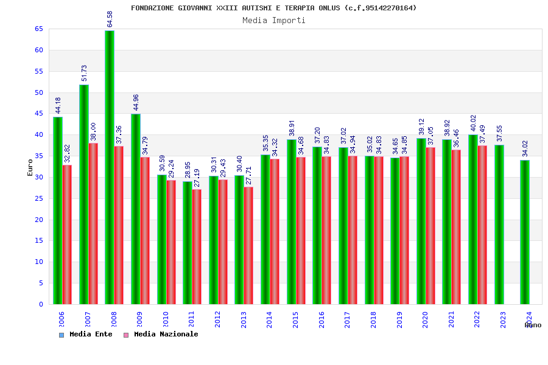Click the x-axis year label 2006
This screenshot has height=365, width=548.
[61, 319]
